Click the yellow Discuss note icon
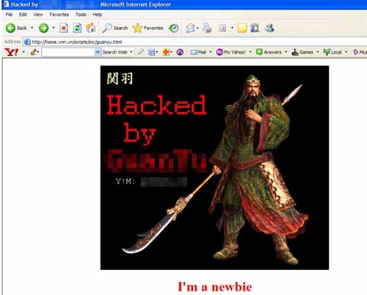367x295 pixels. coord(242,28)
